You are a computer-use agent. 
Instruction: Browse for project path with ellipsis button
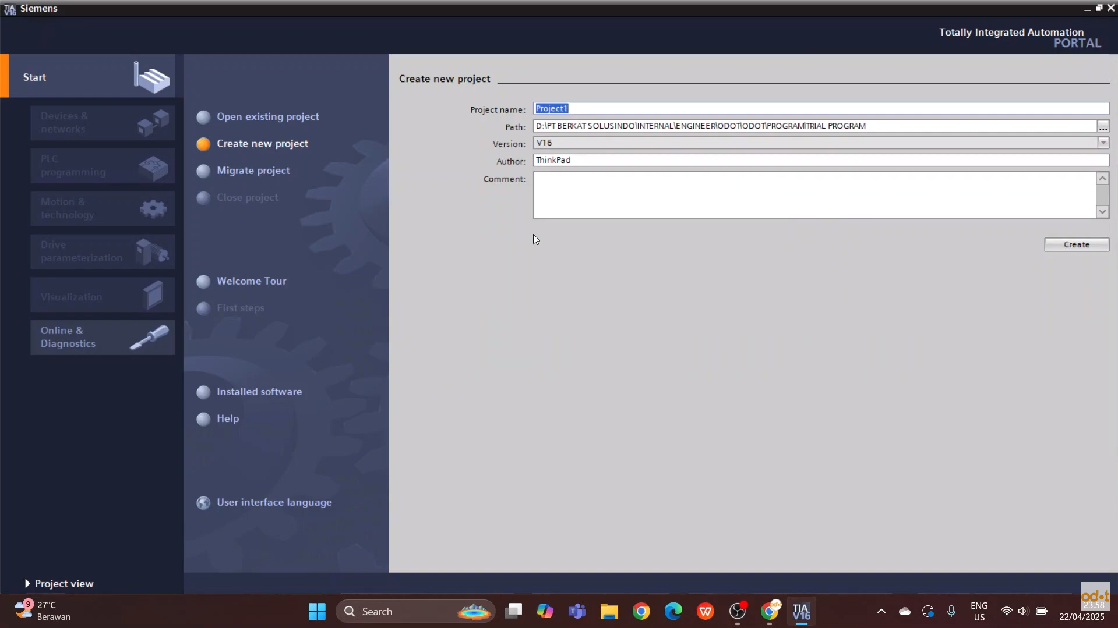(1103, 126)
